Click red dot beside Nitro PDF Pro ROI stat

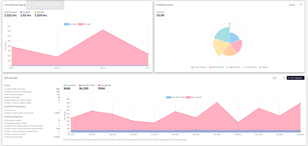tap(80, 85)
